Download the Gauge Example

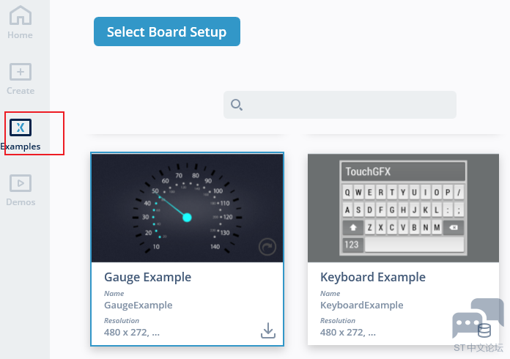click(268, 330)
